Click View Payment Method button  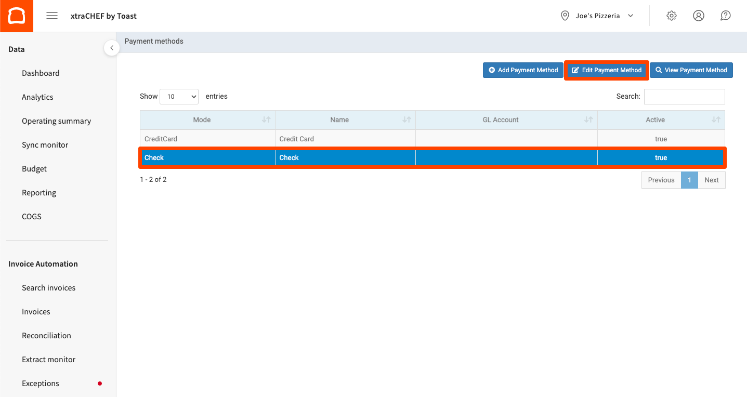coord(691,70)
